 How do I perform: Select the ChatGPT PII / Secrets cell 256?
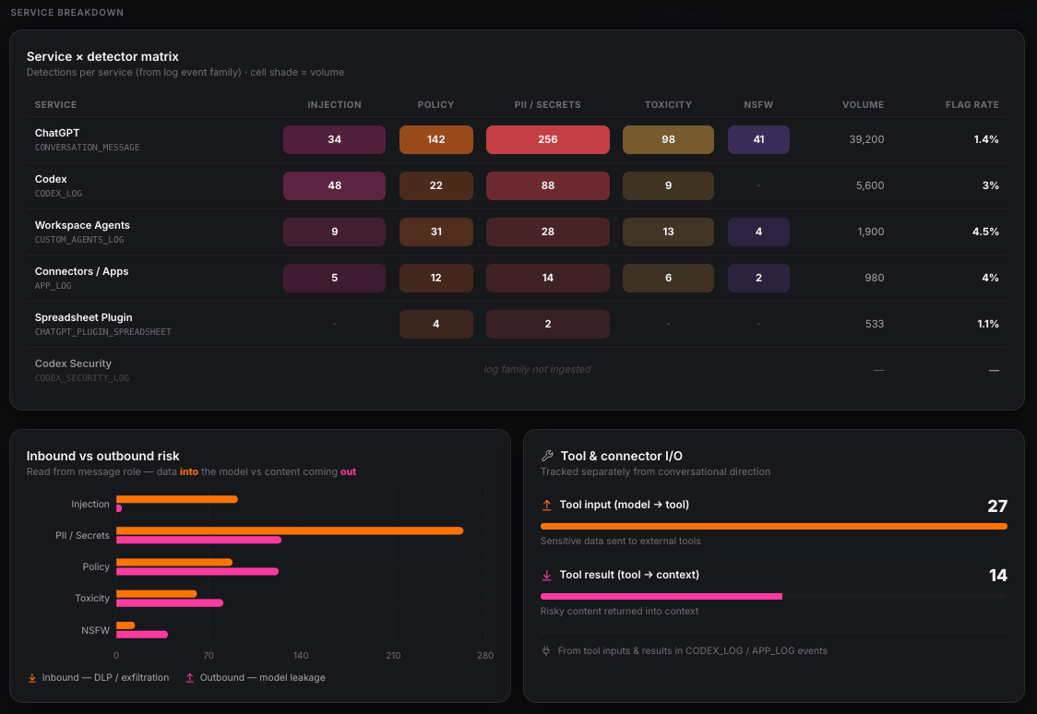[x=548, y=139]
